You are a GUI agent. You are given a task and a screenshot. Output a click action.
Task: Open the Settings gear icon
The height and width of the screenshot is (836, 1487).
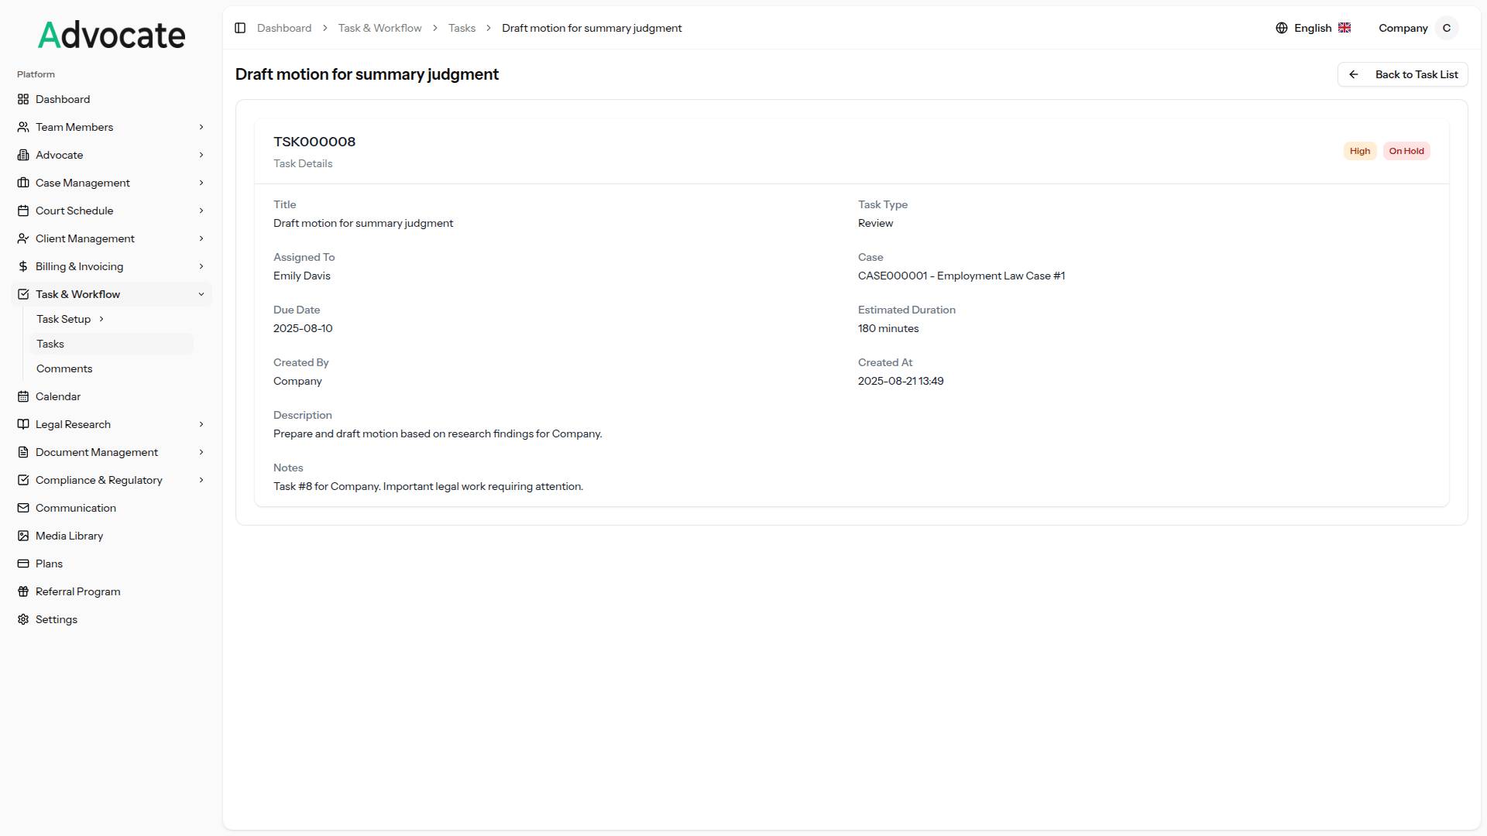pos(23,619)
